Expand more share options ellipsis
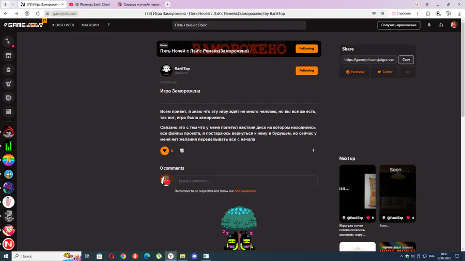 click(x=407, y=72)
